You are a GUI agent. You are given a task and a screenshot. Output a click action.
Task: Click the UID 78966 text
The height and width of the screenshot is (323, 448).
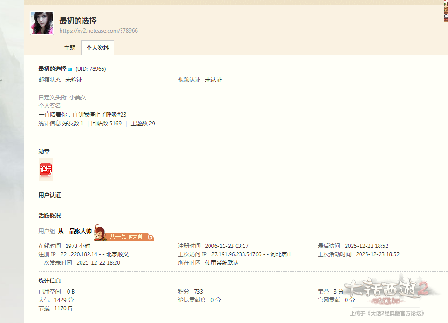pyautogui.click(x=91, y=69)
